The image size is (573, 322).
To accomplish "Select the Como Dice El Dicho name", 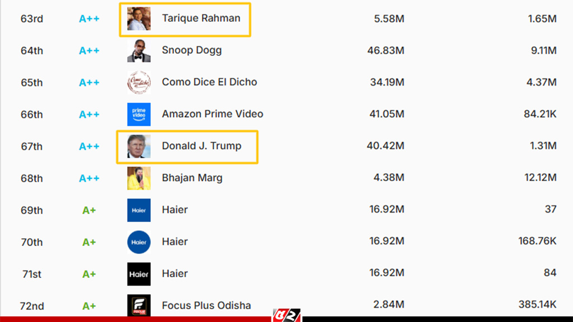I will click(209, 82).
